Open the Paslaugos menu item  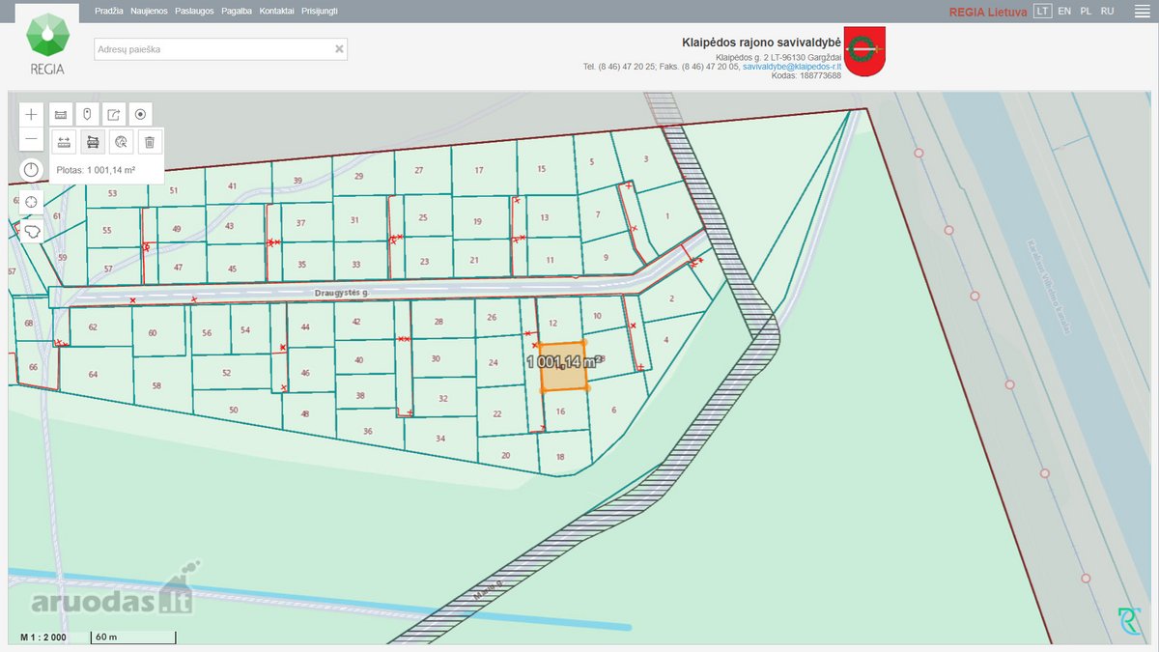[x=194, y=11]
